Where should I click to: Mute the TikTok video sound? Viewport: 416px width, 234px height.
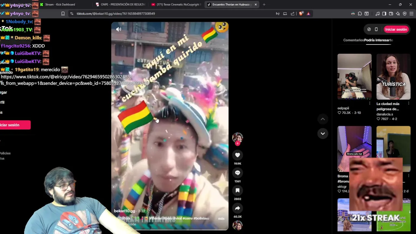pos(119,29)
